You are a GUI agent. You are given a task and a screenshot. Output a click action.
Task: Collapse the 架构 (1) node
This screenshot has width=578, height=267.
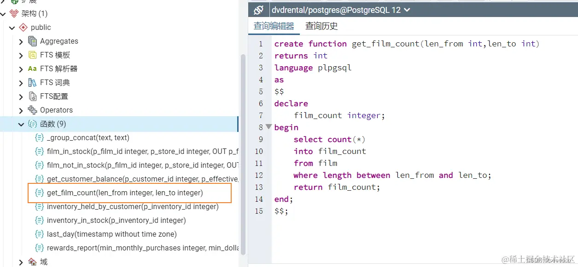click(x=4, y=14)
